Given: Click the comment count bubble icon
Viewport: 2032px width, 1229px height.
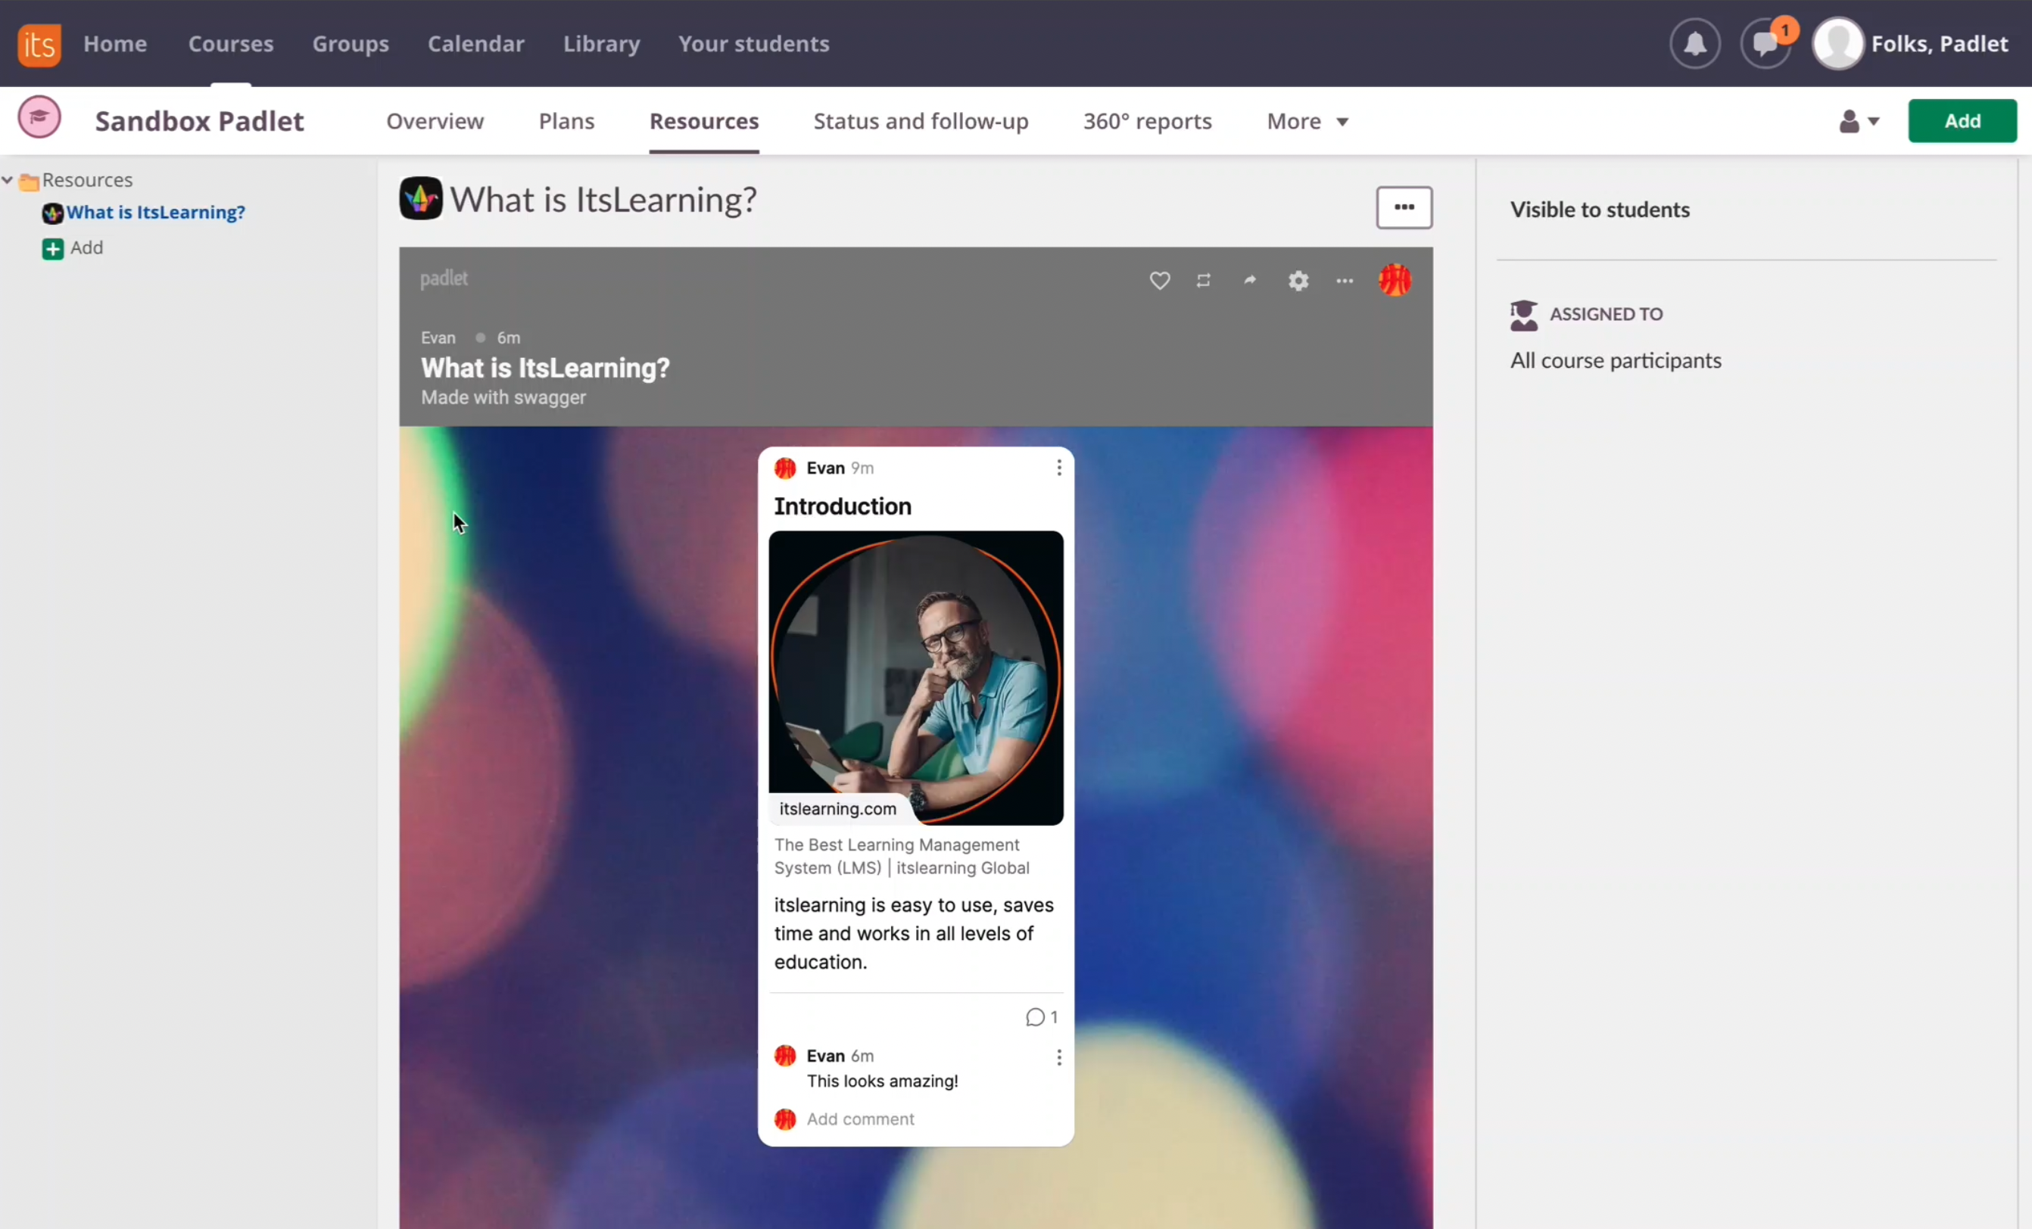Looking at the screenshot, I should 1035,1017.
